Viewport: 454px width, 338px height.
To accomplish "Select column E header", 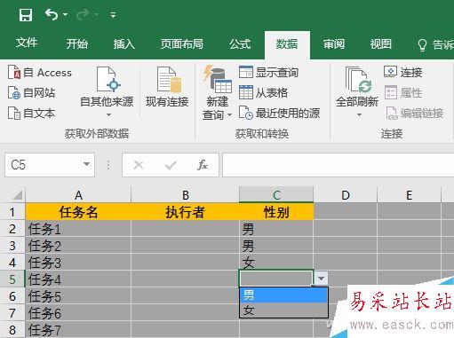I will point(409,195).
